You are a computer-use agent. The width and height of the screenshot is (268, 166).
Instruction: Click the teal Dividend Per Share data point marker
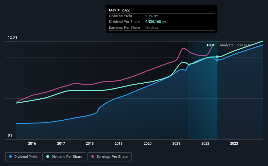(x=217, y=57)
